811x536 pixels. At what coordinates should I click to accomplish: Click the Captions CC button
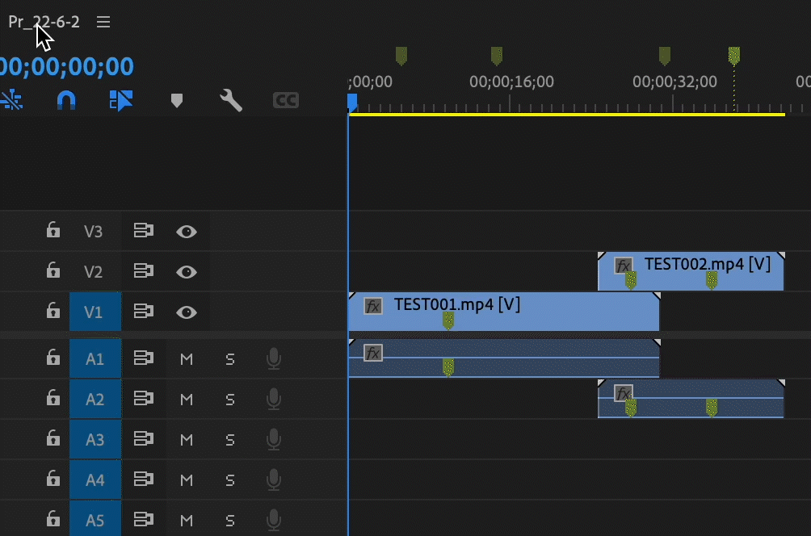pyautogui.click(x=286, y=100)
